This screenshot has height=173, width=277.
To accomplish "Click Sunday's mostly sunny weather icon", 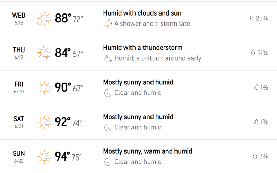I will [44, 157].
